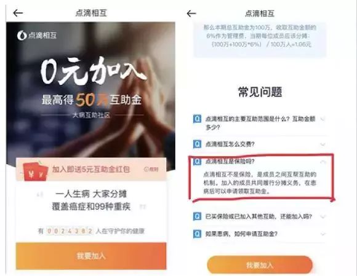Expand 点滴相互的主要互助范围是什么 question chevron
The image size is (357, 276).
pyautogui.click(x=323, y=119)
